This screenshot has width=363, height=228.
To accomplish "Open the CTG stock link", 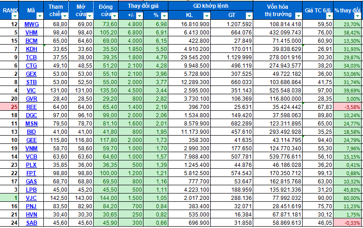I will point(31,66).
